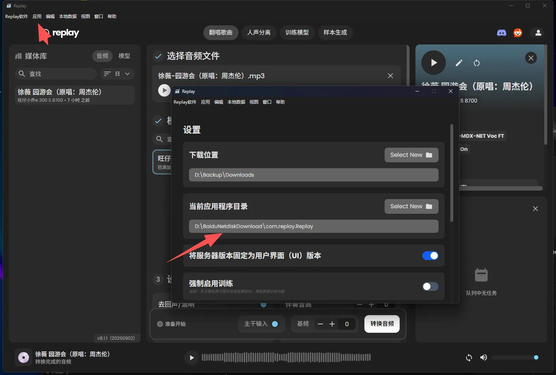Play the converted song in right panel
The width and height of the screenshot is (556, 375).
[x=433, y=62]
